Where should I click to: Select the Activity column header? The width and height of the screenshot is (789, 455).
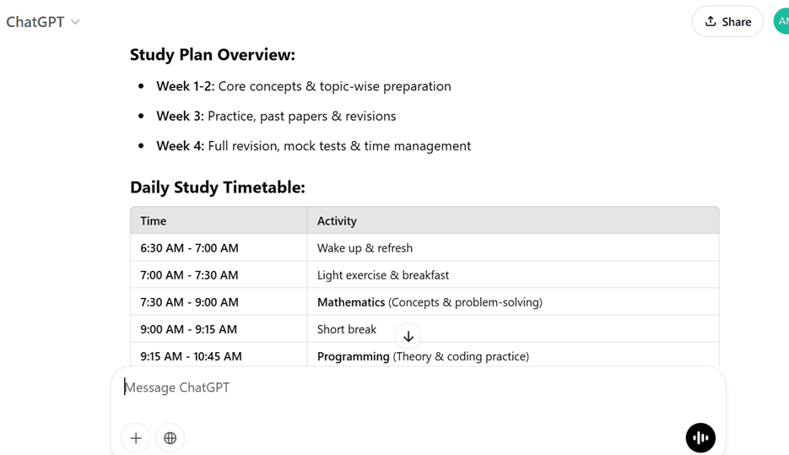[513, 220]
